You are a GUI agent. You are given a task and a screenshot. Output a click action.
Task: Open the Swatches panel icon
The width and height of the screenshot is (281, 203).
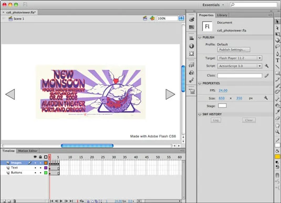[192, 27]
